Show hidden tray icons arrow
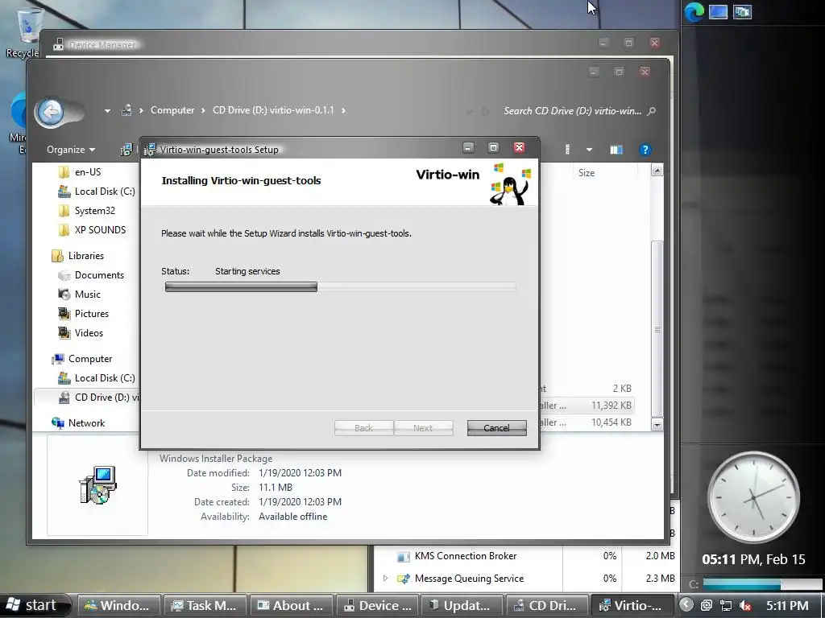 (x=686, y=605)
